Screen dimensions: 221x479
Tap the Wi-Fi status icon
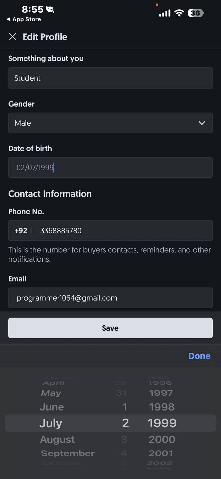tap(180, 13)
